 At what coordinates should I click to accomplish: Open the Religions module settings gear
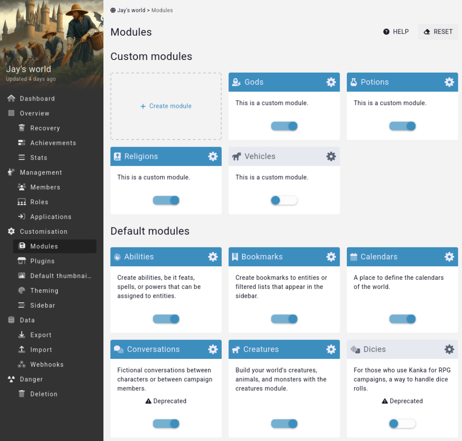[213, 156]
